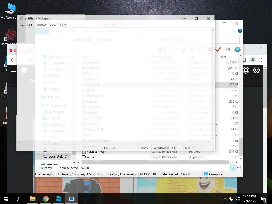Click the orange checkmark toolbar icon in Explorer
The width and height of the screenshot is (272, 204).
tap(218, 49)
